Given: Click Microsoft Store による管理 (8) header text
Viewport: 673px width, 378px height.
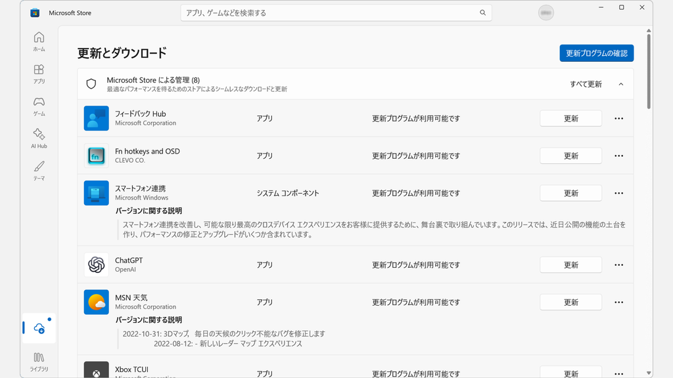Looking at the screenshot, I should tap(153, 79).
